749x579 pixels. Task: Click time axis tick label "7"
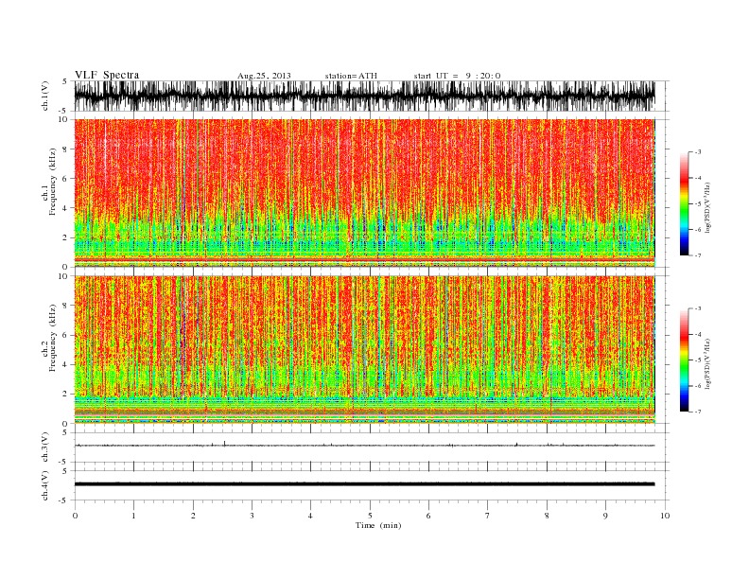point(488,516)
